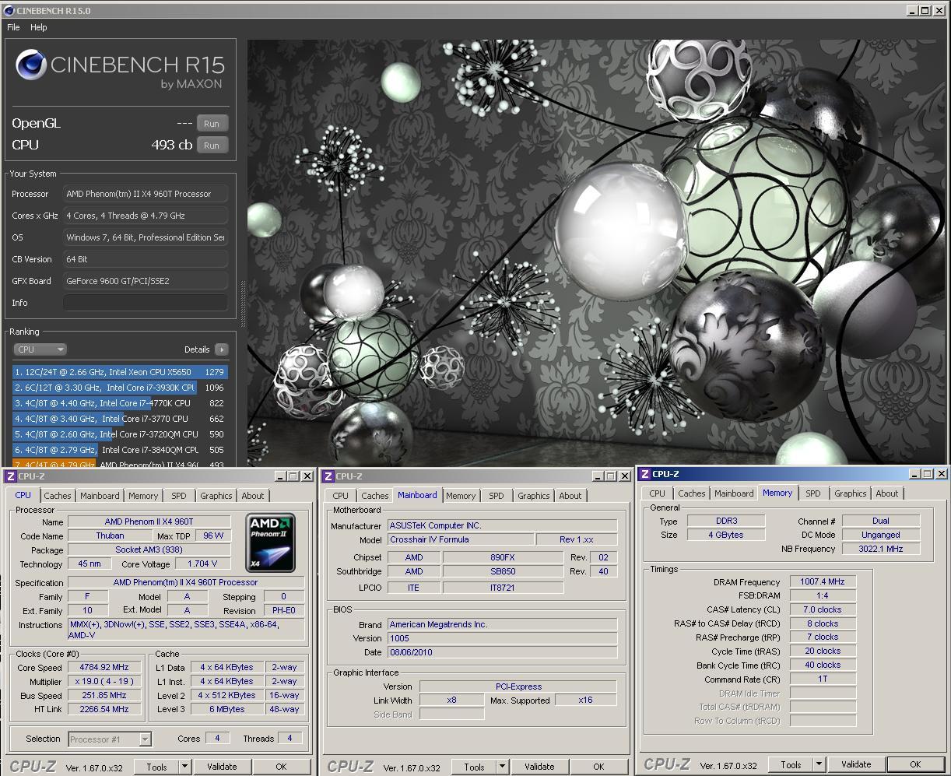
Task: Click the Info input field
Action: [x=146, y=303]
